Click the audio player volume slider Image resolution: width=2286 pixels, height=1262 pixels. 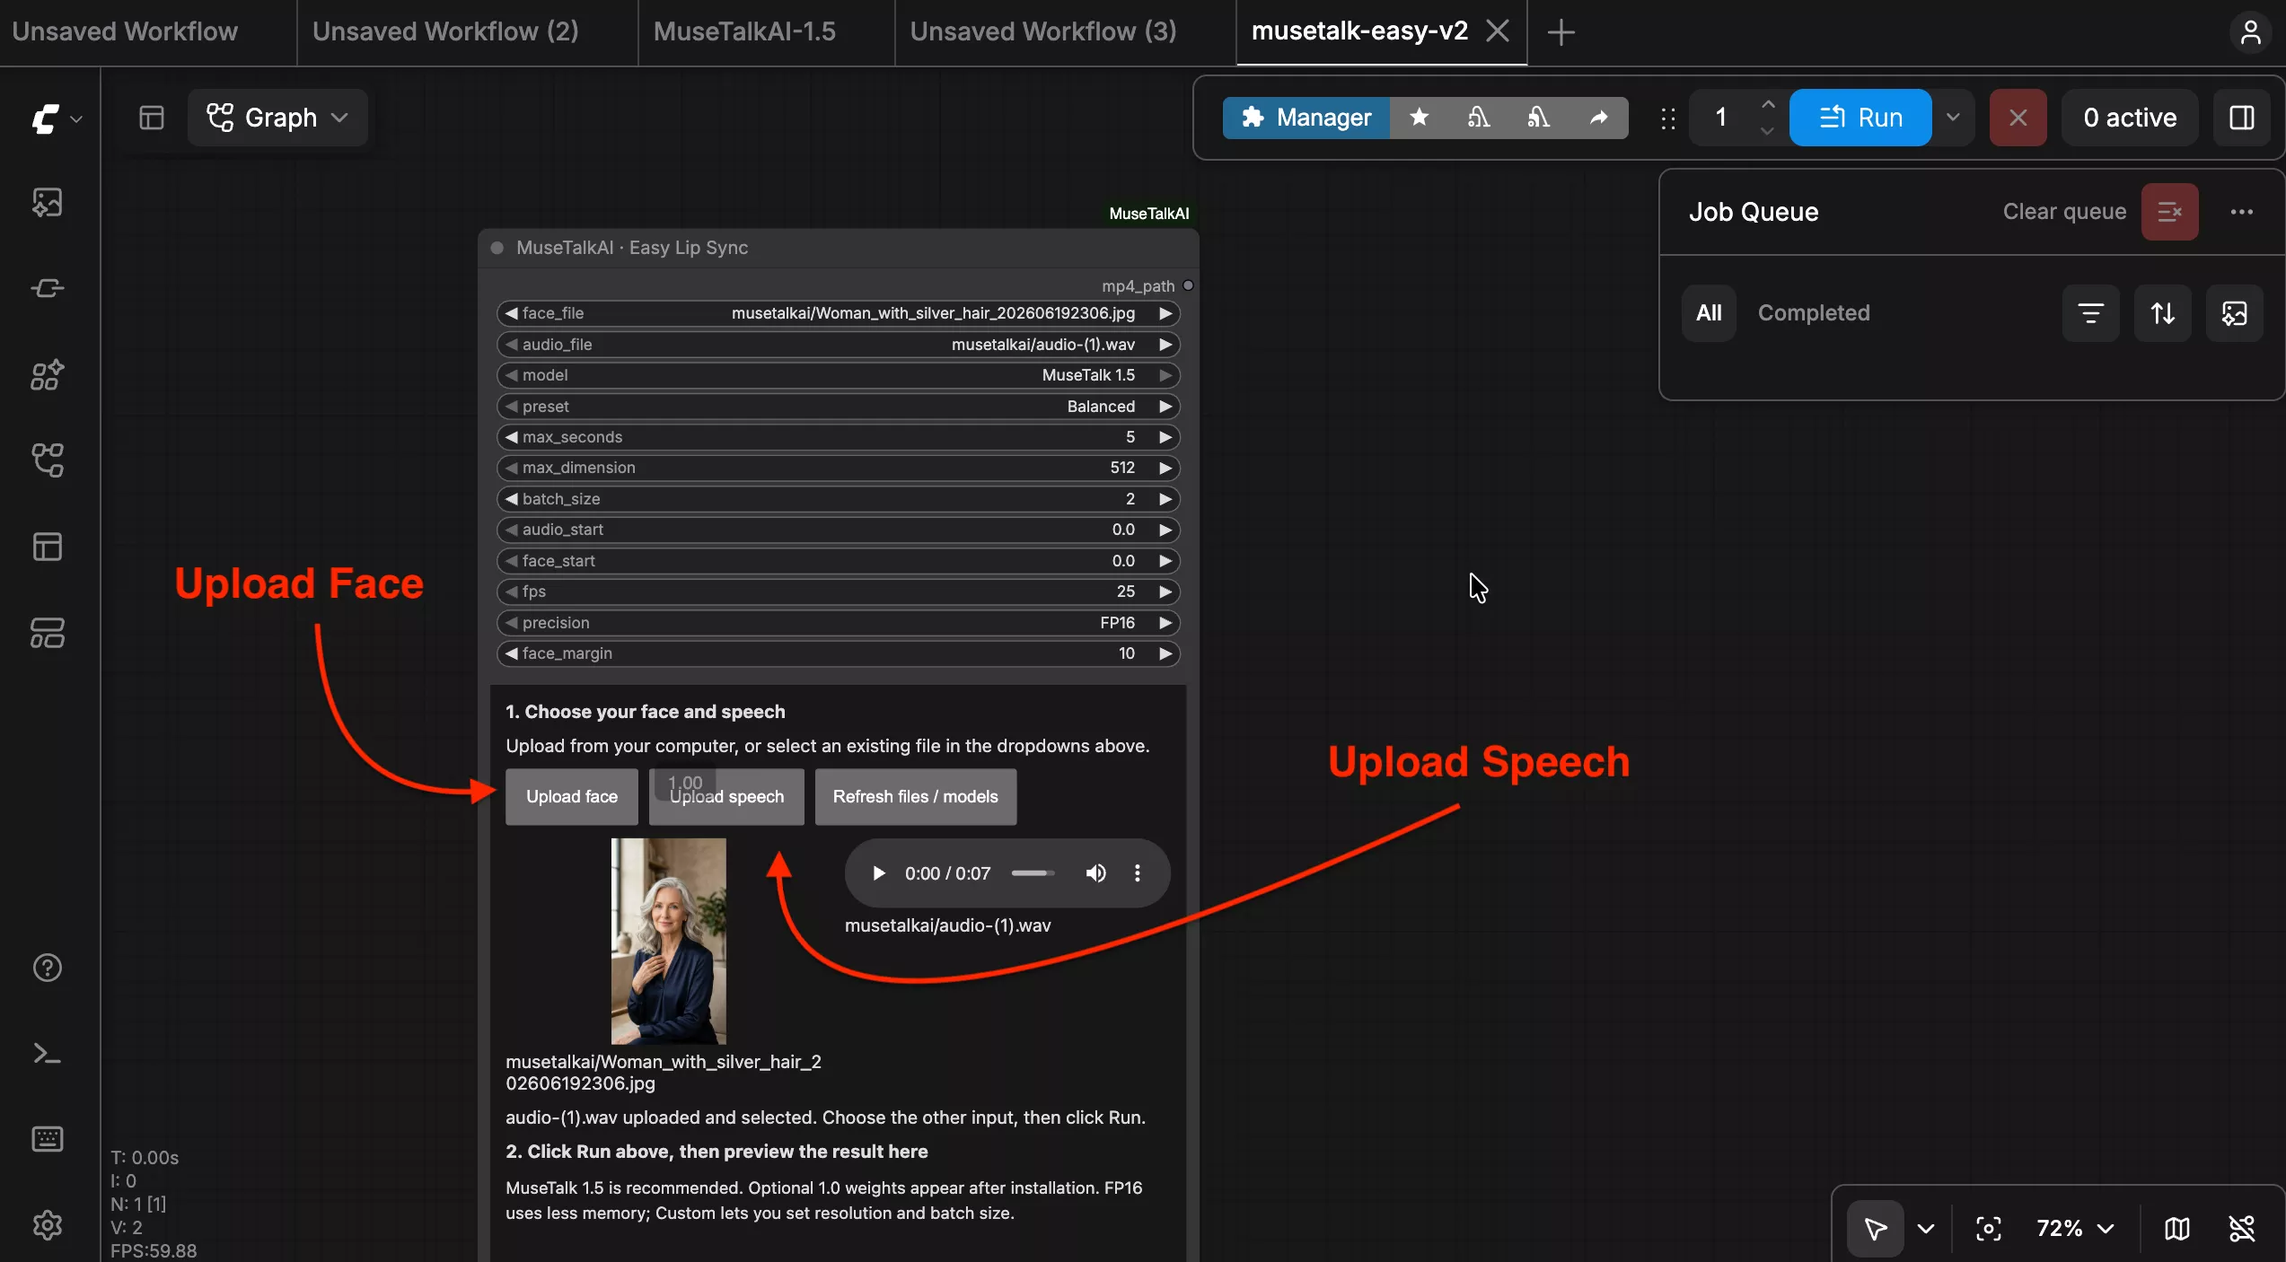[1033, 873]
